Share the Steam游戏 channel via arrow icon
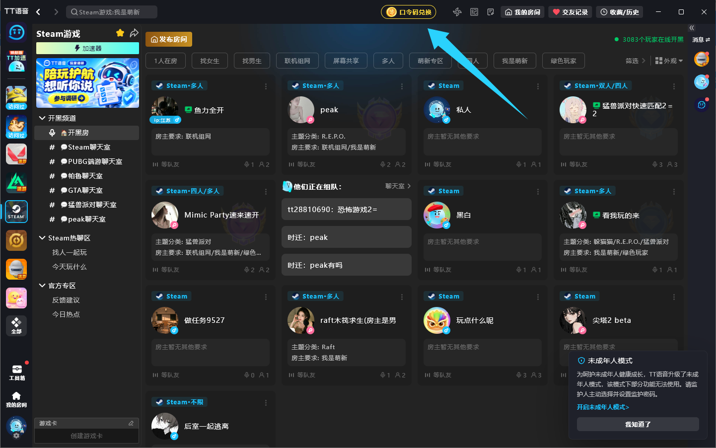 [134, 33]
